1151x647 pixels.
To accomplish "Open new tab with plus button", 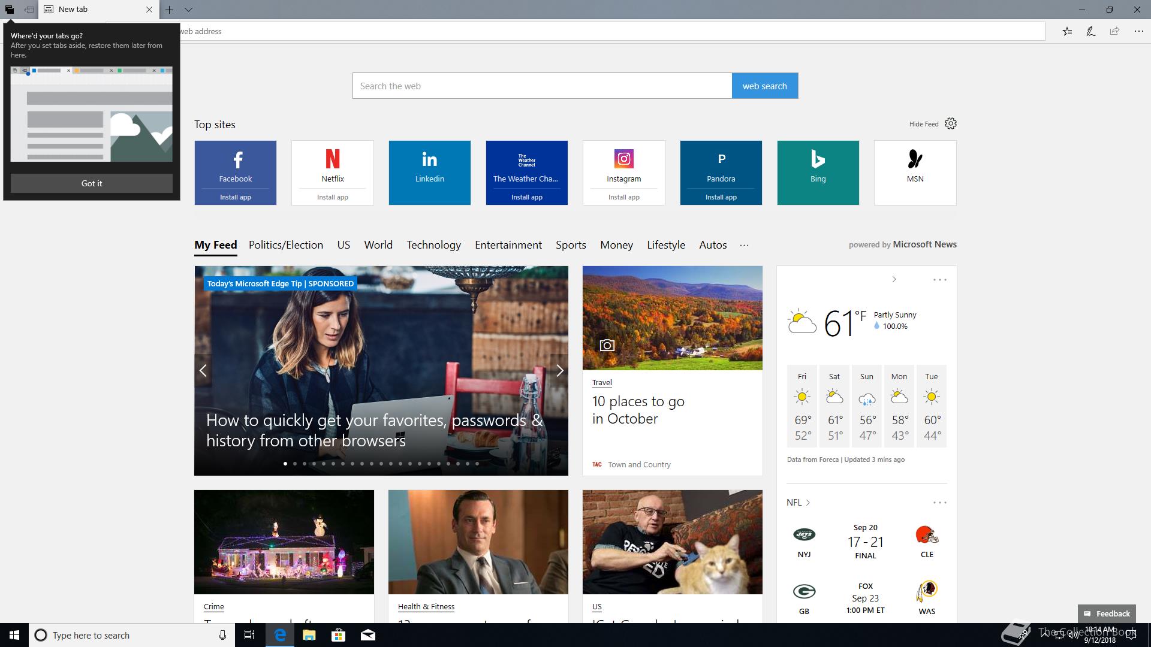I will [x=170, y=10].
